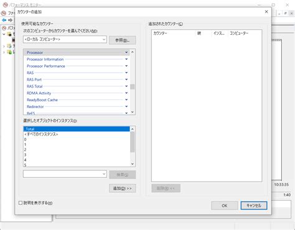
Task: Select the _Total instance
Action: (x=77, y=129)
